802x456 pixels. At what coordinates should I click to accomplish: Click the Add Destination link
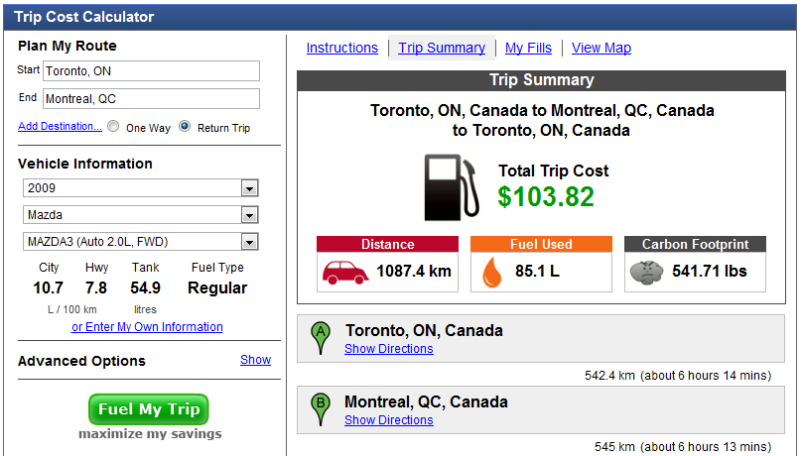(x=60, y=127)
